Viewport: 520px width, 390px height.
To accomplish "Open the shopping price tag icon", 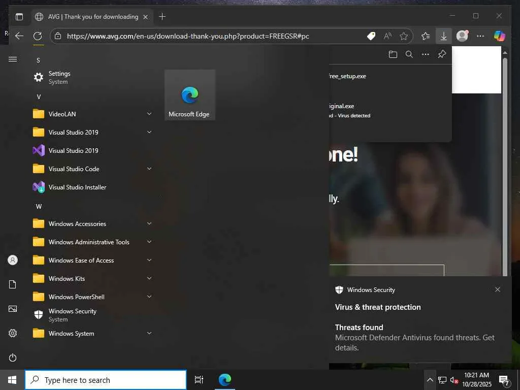I will point(371,36).
